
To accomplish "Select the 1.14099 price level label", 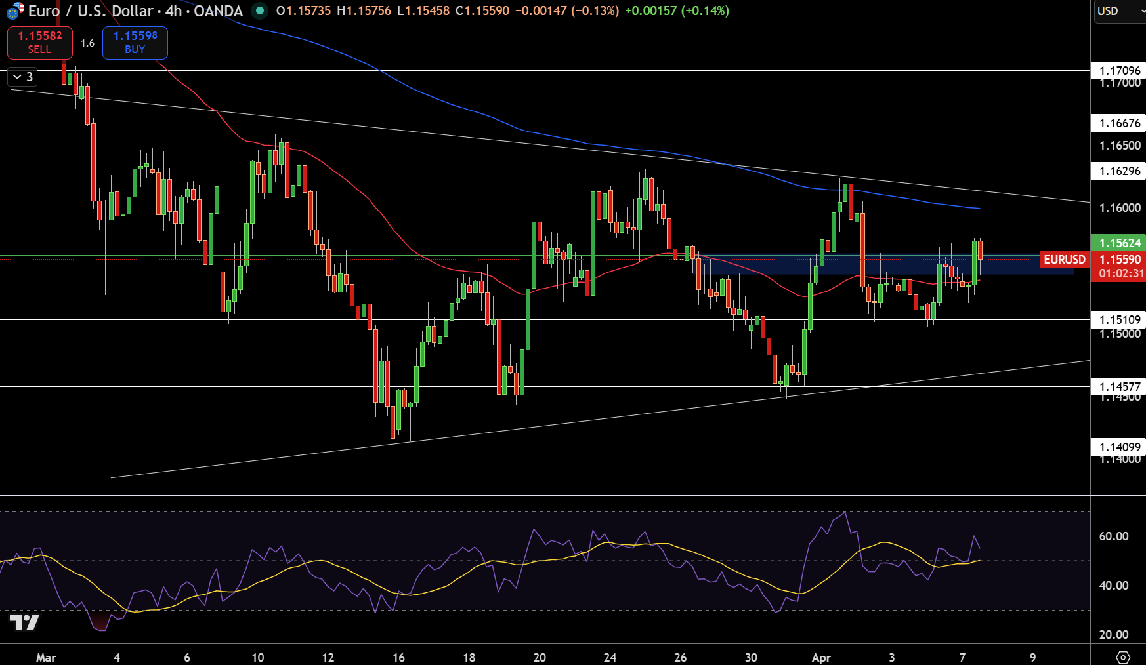I will tap(1118, 447).
